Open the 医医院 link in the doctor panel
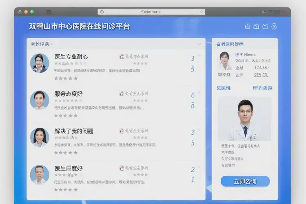This screenshot has height=204, width=306. click(x=223, y=88)
